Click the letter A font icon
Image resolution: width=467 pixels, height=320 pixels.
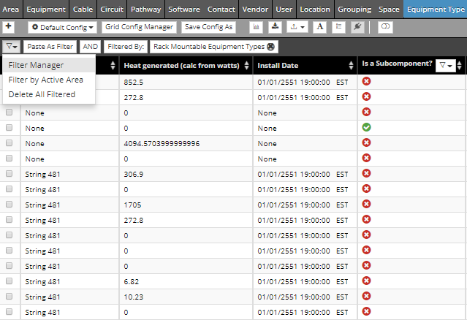(320, 27)
